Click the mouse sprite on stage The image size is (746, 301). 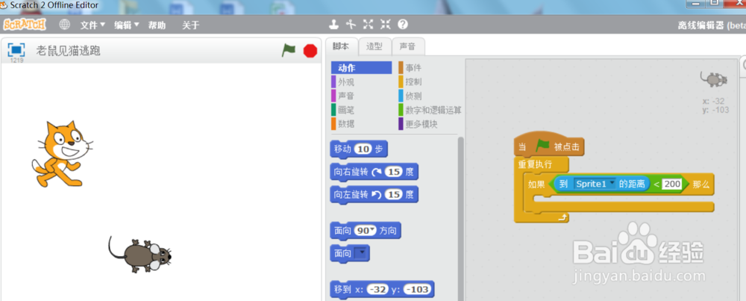tap(140, 254)
